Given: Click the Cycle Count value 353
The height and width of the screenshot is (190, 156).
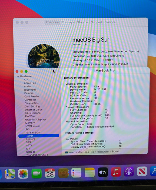Looking at the screenshot, I should pos(89,124).
